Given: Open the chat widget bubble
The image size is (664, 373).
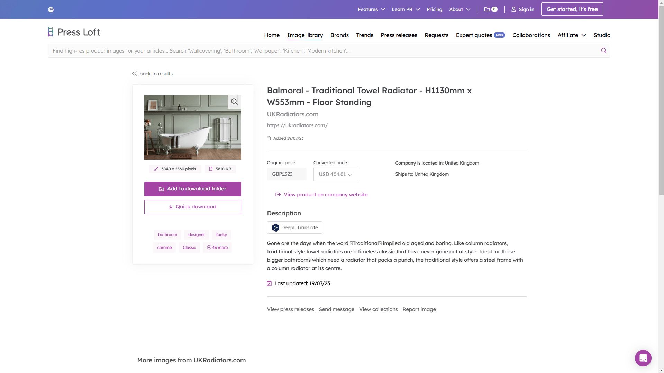Looking at the screenshot, I should [x=643, y=358].
